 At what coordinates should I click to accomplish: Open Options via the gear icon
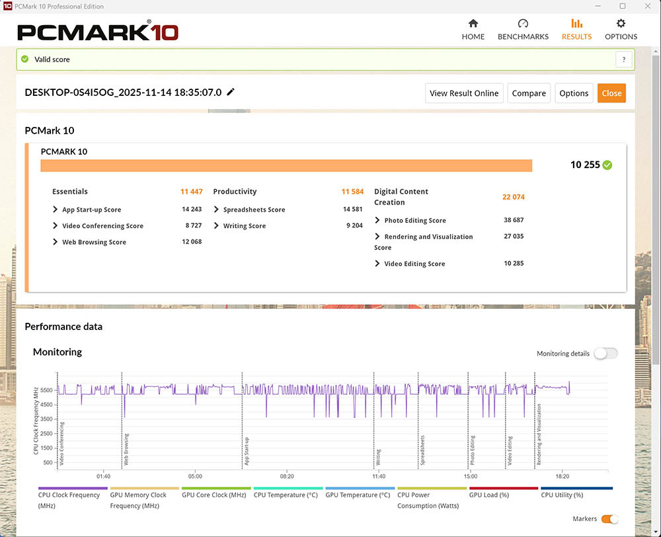click(x=621, y=24)
